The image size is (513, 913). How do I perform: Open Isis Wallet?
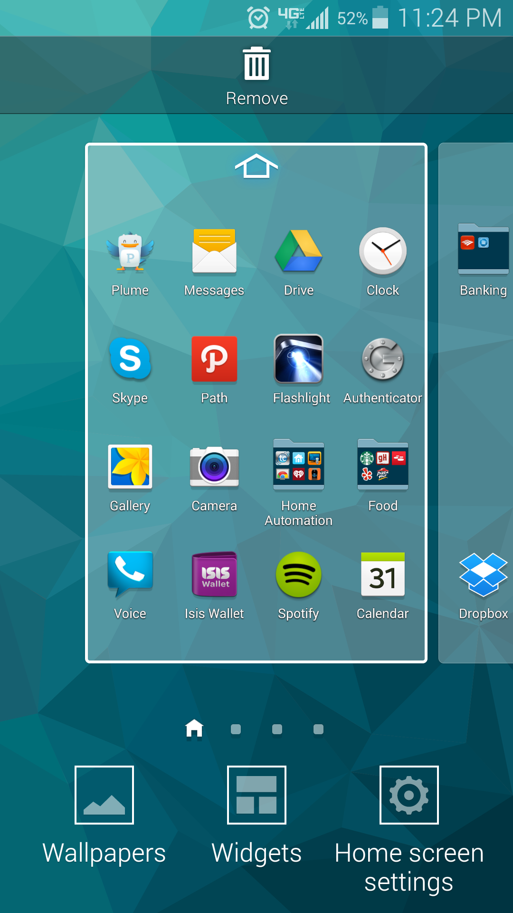coord(214,574)
